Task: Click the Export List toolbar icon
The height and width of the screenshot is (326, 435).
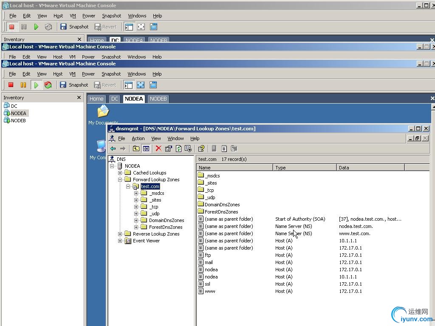Action: 188,149
